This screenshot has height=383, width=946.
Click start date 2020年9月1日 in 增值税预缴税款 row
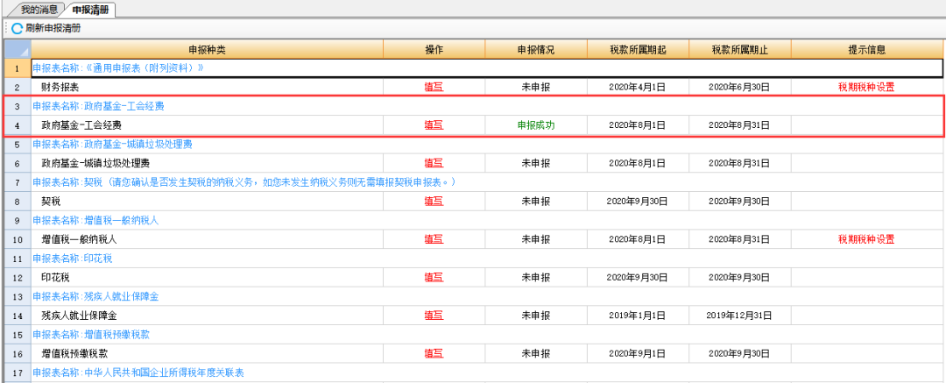click(x=638, y=353)
